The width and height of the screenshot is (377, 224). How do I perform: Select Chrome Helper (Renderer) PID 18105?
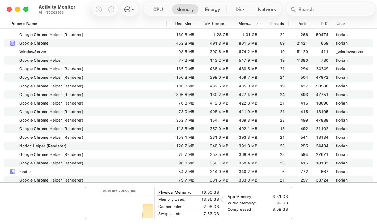click(189, 112)
